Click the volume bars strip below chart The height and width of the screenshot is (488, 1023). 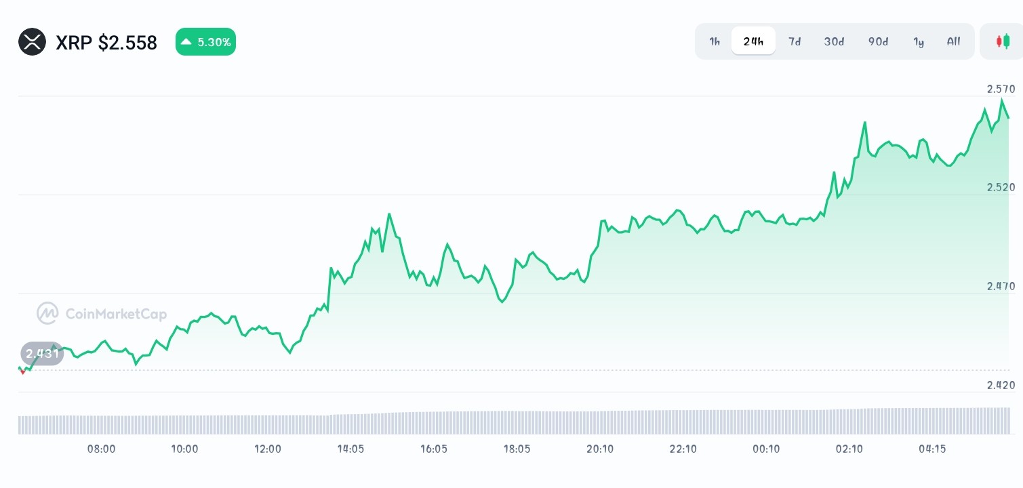point(514,421)
